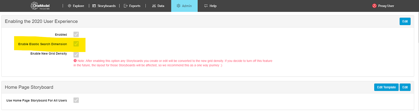Click the OneModel logo
Image resolution: width=419 pixels, height=111 pixels.
[x=40, y=6]
